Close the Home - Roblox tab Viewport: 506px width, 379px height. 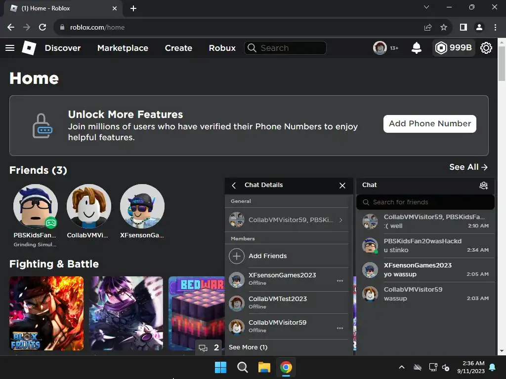pos(115,8)
